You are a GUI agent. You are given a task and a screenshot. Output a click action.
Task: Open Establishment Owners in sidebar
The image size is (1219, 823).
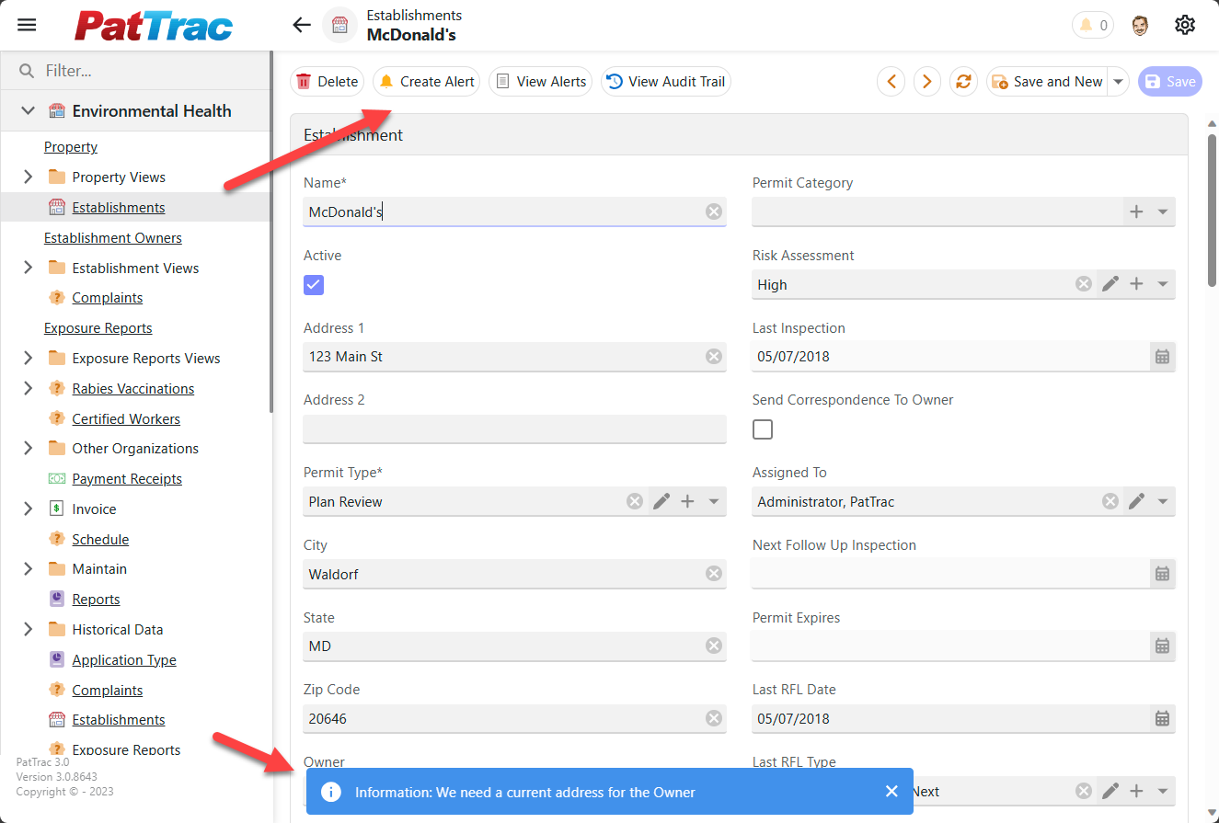[x=113, y=237]
